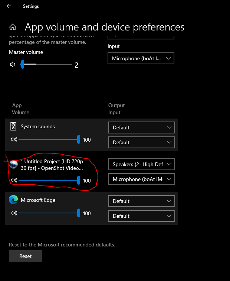The height and width of the screenshot is (281, 230).
Task: Click the Master volume value 2
Action: pyautogui.click(x=76, y=65)
